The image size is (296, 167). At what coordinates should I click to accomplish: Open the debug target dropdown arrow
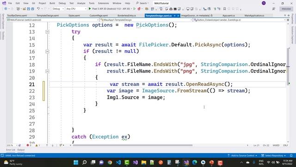[x=131, y=9]
